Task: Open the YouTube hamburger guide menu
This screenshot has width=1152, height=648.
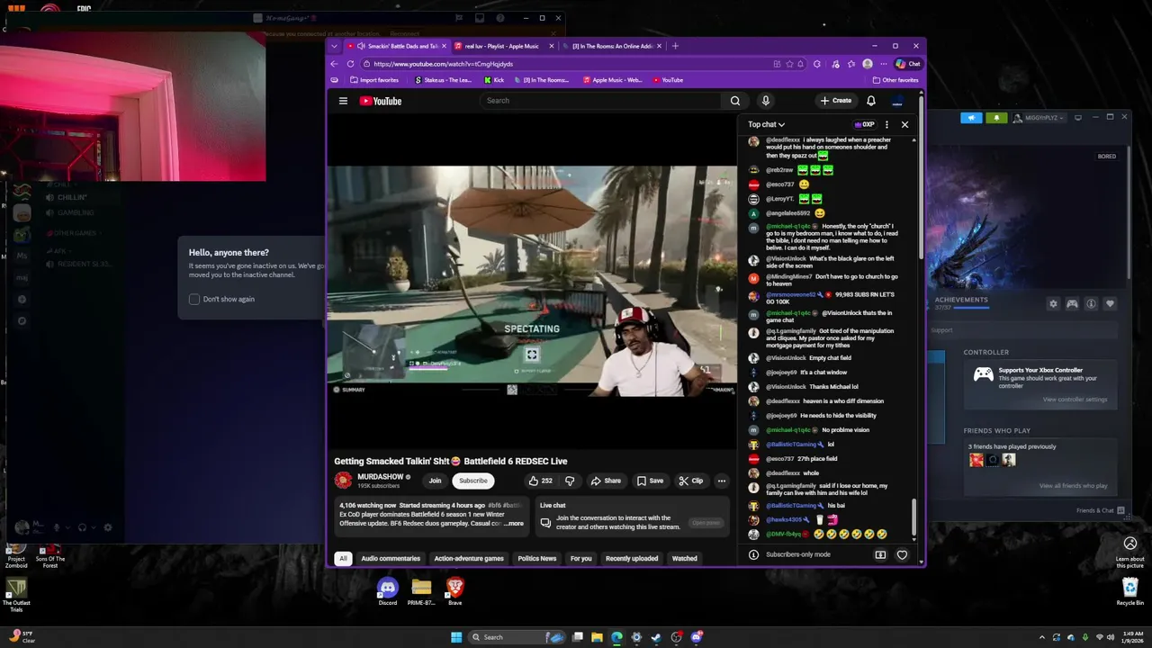Action: coord(343,101)
